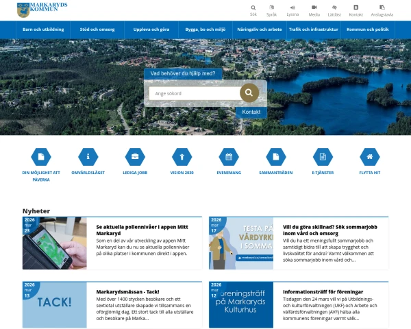The height and width of the screenshot is (329, 411).
Task: Open article Se aktuella pollennivåer i appen
Action: pyautogui.click(x=142, y=230)
